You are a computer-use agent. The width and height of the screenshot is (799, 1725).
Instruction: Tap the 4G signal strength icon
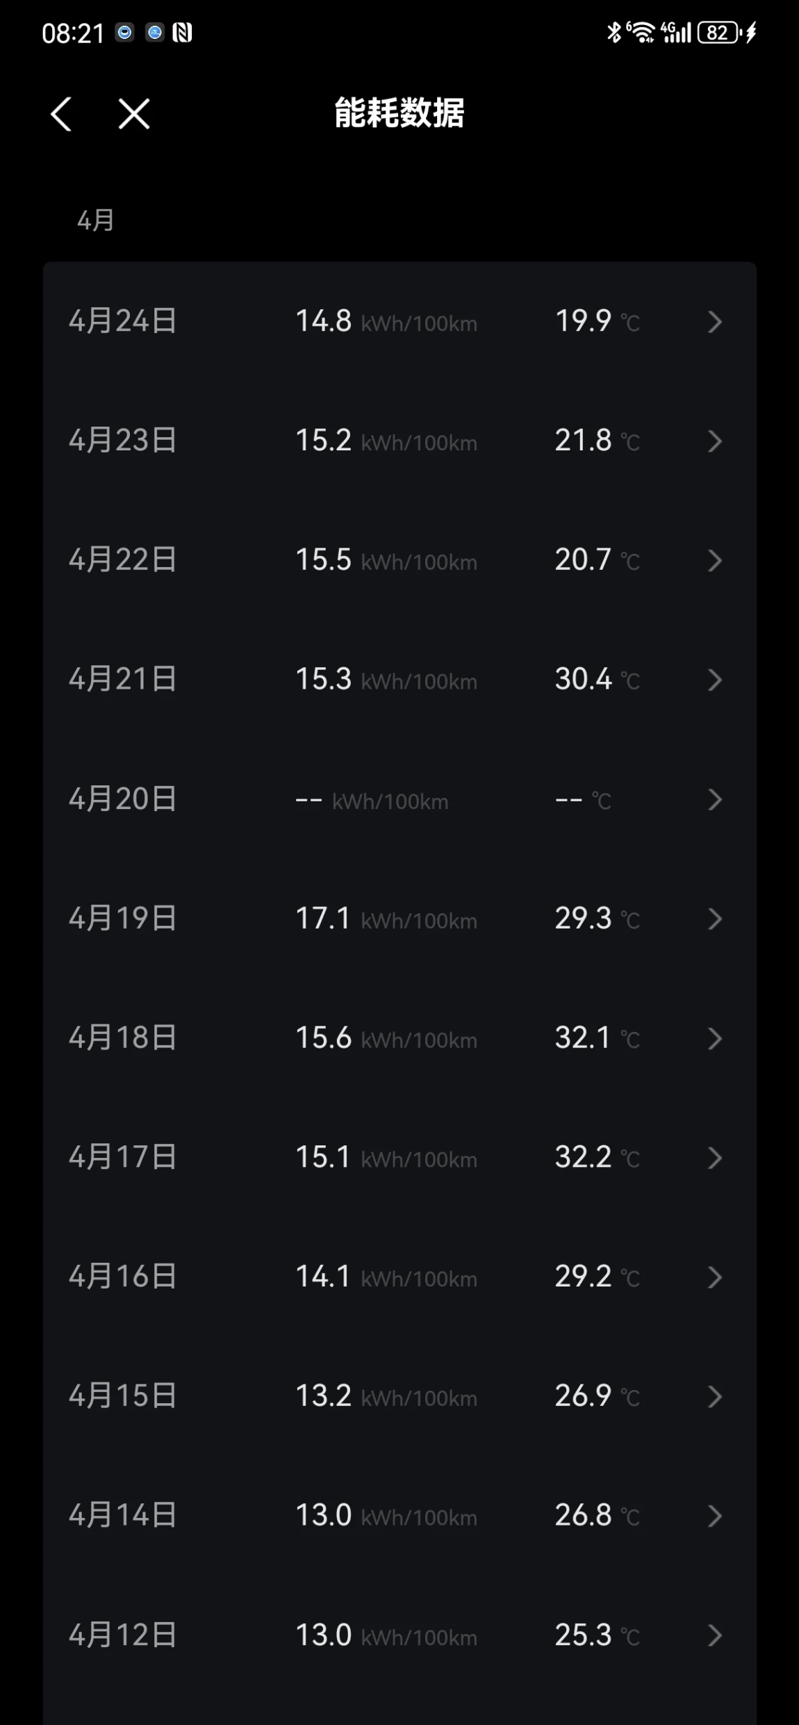click(x=677, y=32)
